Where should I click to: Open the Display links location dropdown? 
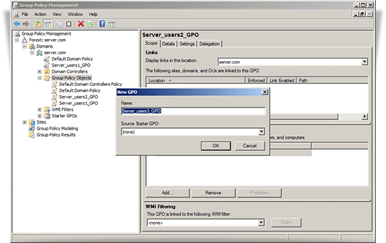pos(364,62)
